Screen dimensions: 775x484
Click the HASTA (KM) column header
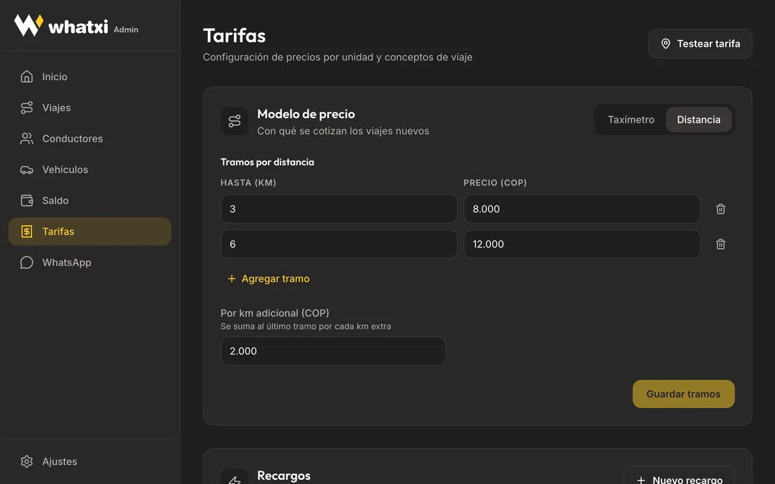pyautogui.click(x=248, y=182)
